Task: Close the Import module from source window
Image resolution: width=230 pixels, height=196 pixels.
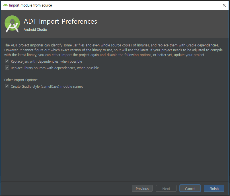Action: pyautogui.click(x=224, y=5)
